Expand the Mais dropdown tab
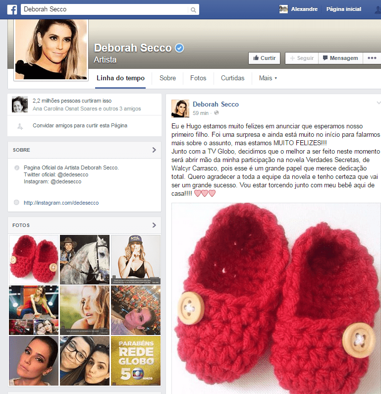The height and width of the screenshot is (394, 381). [x=268, y=78]
